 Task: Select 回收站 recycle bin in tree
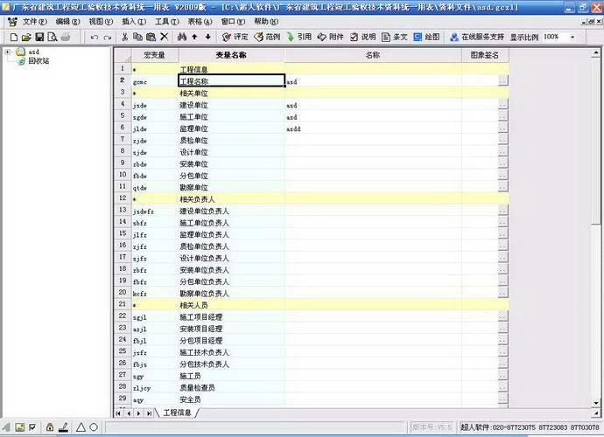39,61
